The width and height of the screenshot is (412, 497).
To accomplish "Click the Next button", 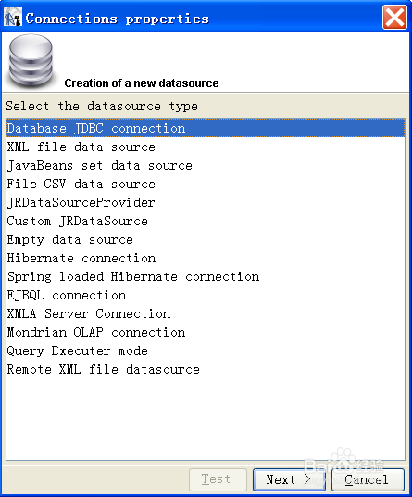I will [289, 479].
